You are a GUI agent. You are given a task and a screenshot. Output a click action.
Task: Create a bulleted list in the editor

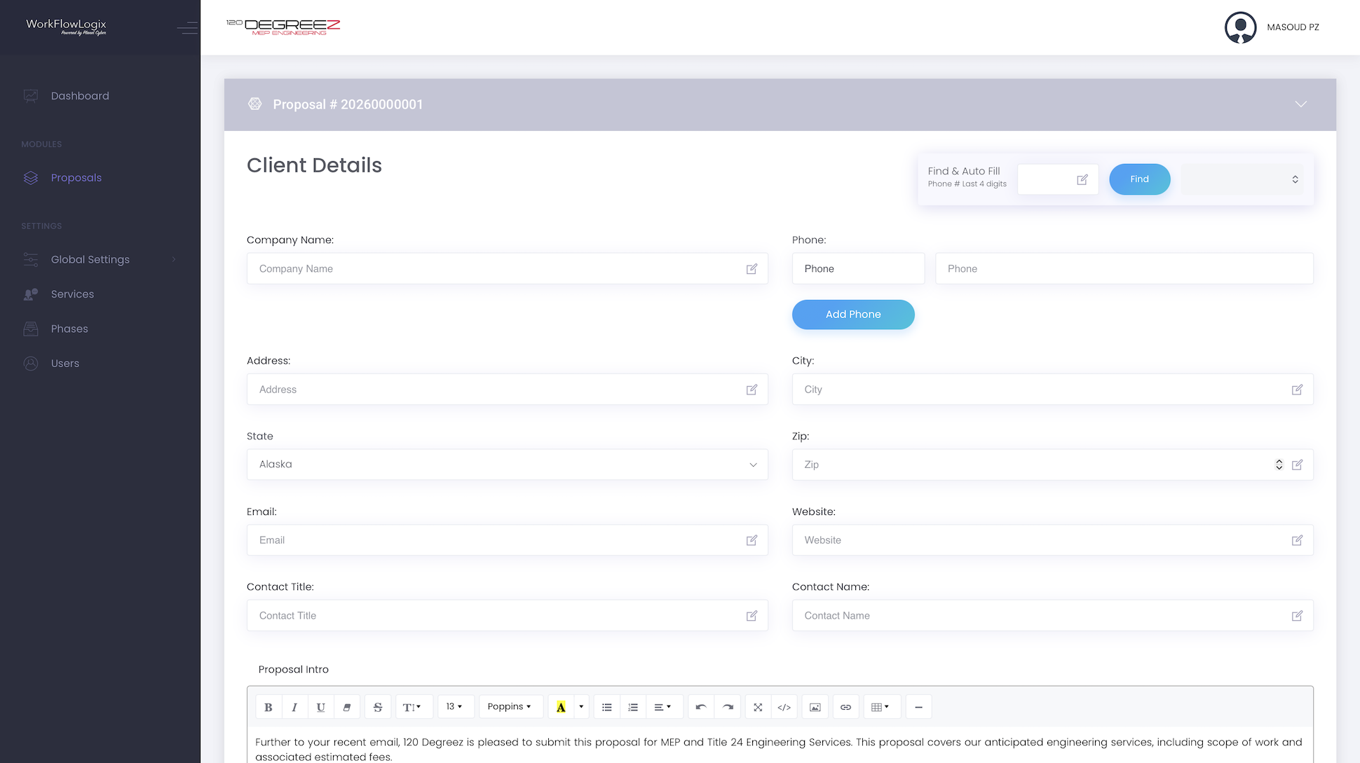click(x=606, y=706)
